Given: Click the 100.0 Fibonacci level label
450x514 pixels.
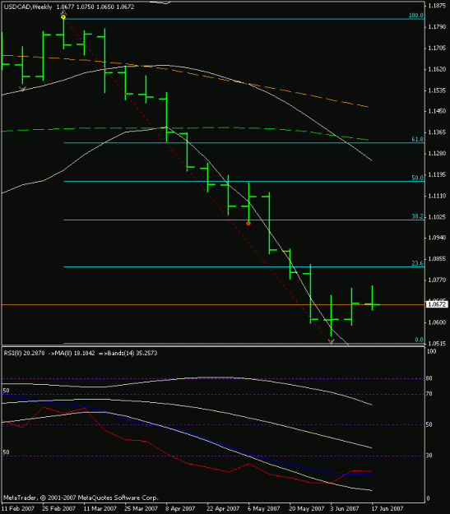Looking at the screenshot, I should click(x=416, y=16).
